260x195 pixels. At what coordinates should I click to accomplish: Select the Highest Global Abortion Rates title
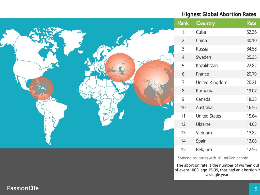coord(219,14)
